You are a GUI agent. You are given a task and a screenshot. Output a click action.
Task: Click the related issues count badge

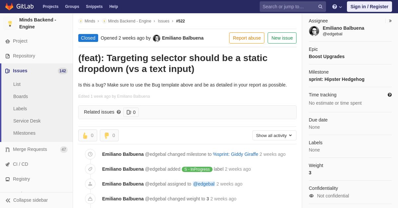[131, 112]
